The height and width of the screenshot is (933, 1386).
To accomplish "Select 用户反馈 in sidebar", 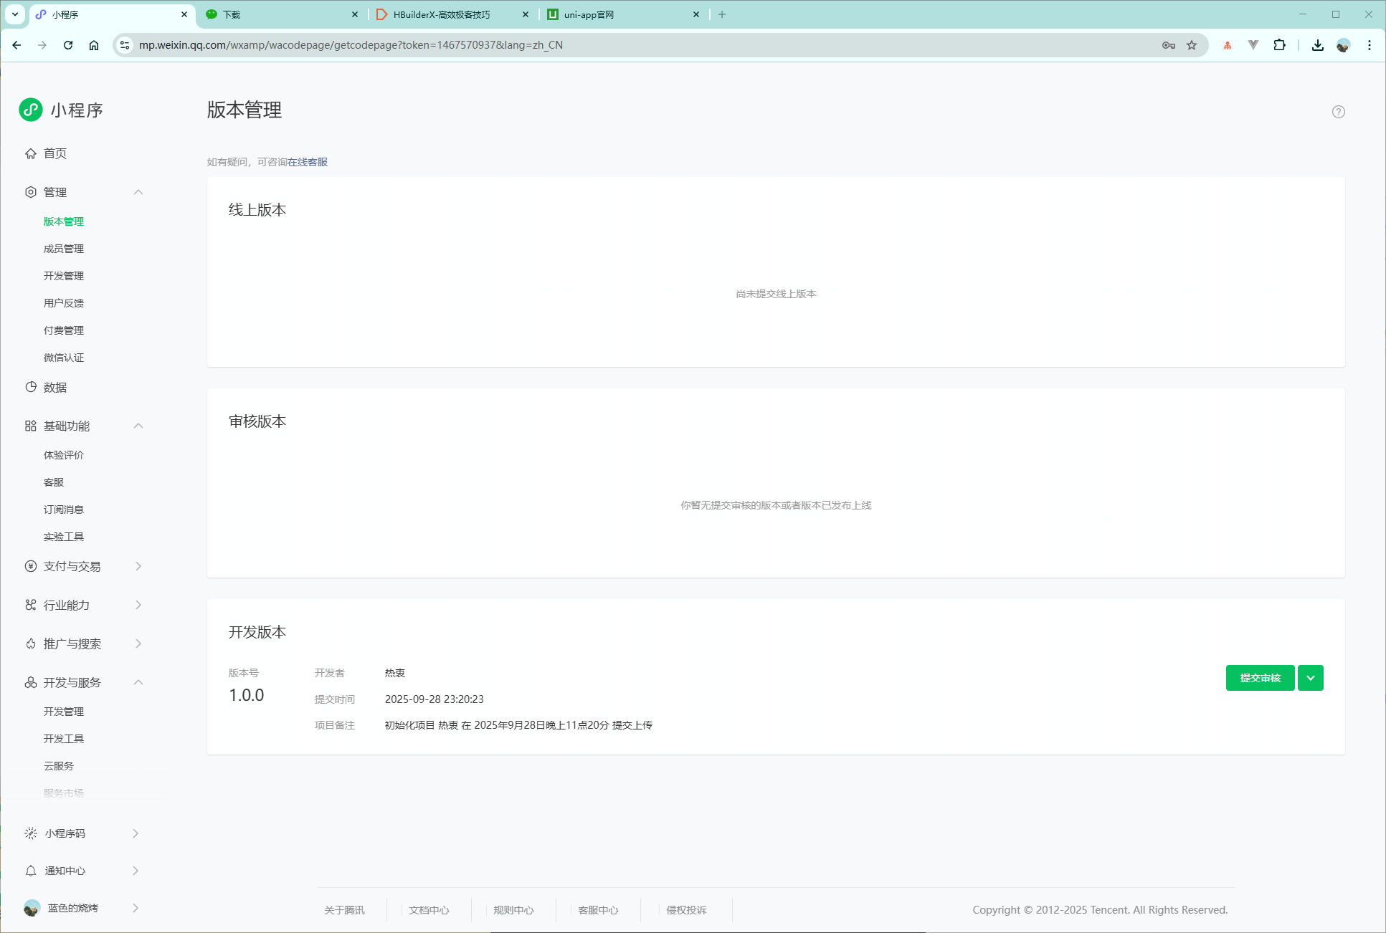I will pos(64,303).
